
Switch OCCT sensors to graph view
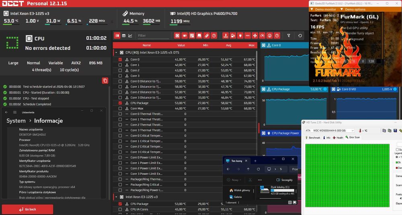(x=130, y=36)
